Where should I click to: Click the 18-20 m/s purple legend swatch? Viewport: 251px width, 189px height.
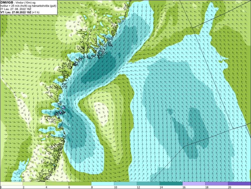pyautogui.click(x=217, y=183)
